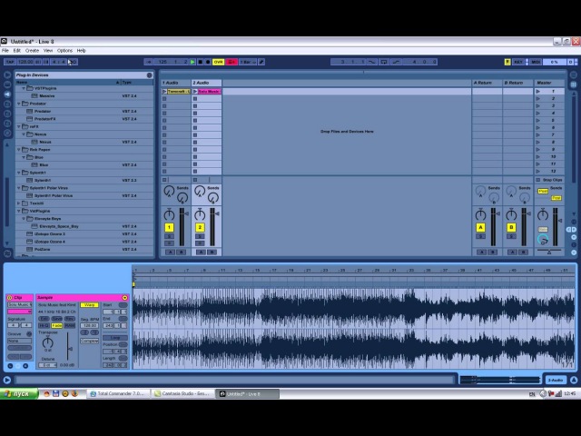Select the Plug-In Device browser icon
581x436 pixels.
(7, 94)
